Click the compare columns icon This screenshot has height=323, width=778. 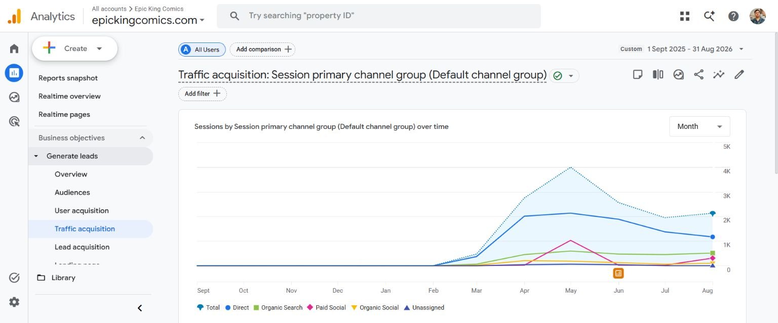[x=658, y=75]
